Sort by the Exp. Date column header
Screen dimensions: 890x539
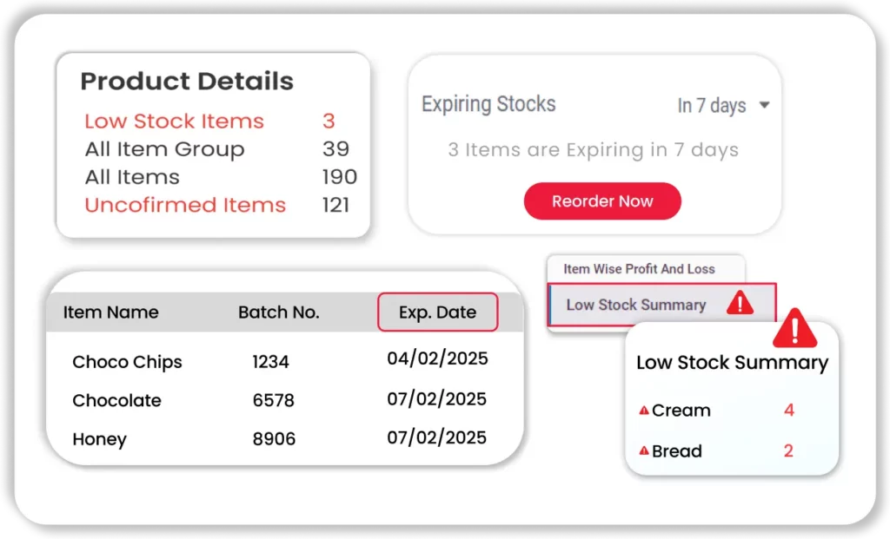point(437,312)
